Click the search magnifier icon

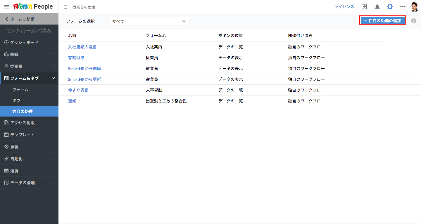pyautogui.click(x=66, y=7)
